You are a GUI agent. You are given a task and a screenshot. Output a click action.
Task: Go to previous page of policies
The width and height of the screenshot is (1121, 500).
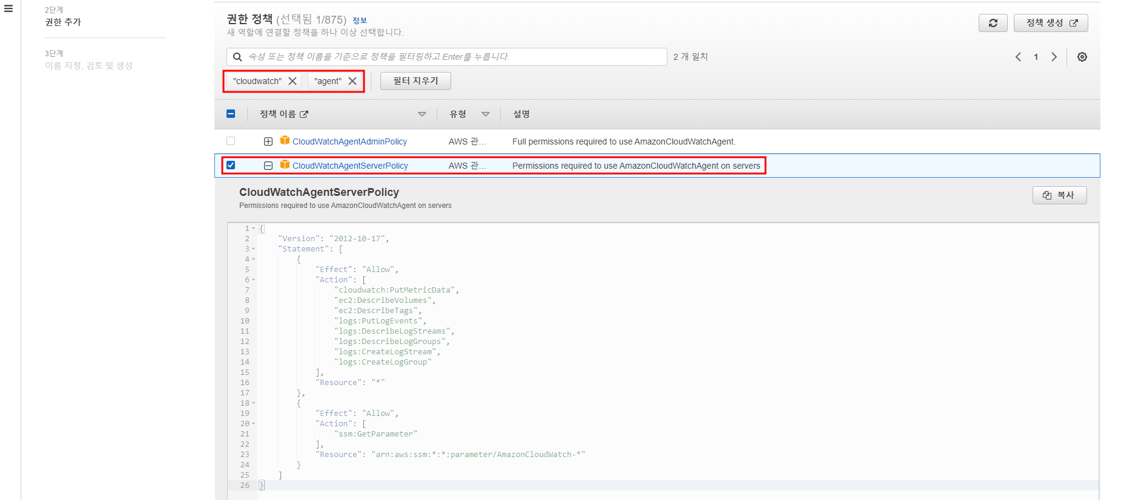(1018, 57)
